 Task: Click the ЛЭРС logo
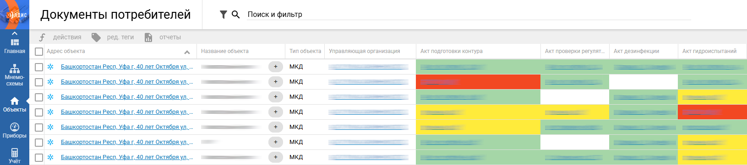click(x=15, y=15)
